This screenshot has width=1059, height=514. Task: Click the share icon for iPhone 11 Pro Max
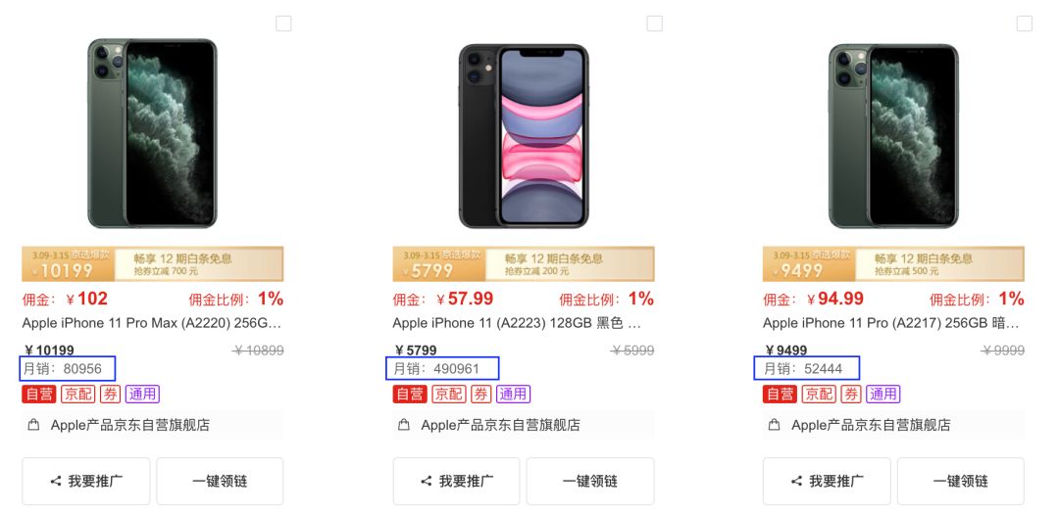[56, 481]
